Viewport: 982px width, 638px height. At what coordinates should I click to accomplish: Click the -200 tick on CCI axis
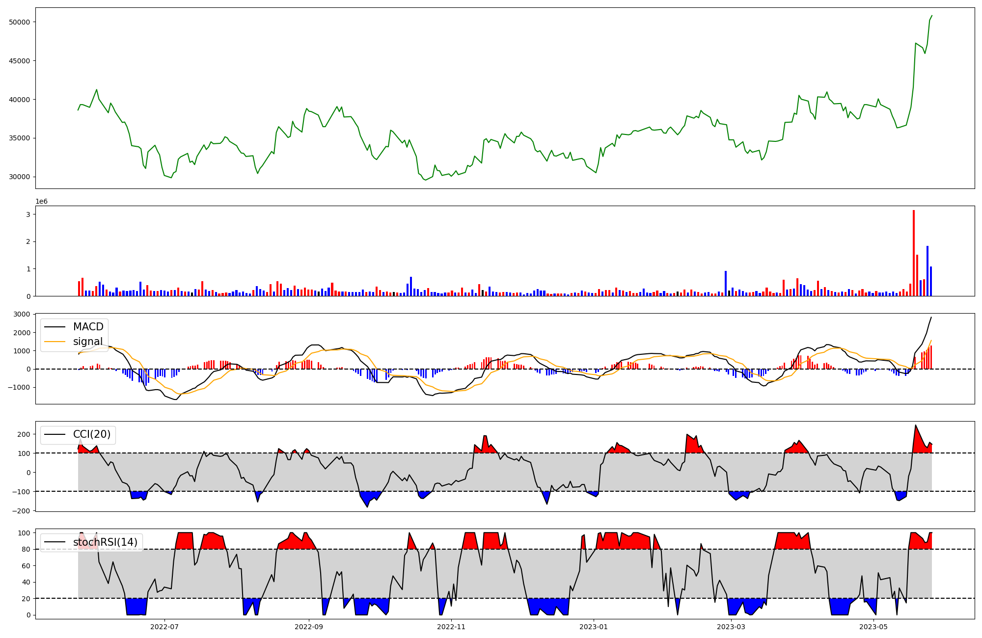pyautogui.click(x=20, y=511)
